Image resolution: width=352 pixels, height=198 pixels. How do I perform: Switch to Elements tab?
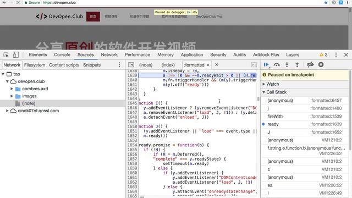[x=38, y=55]
